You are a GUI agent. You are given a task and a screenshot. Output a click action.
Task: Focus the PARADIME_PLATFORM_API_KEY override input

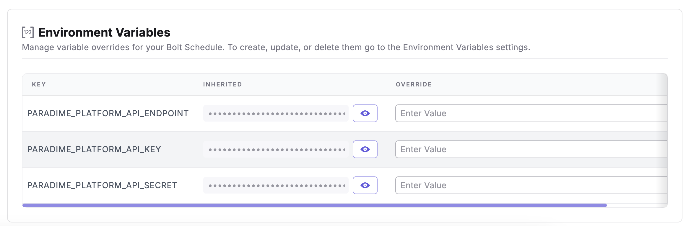coord(531,149)
